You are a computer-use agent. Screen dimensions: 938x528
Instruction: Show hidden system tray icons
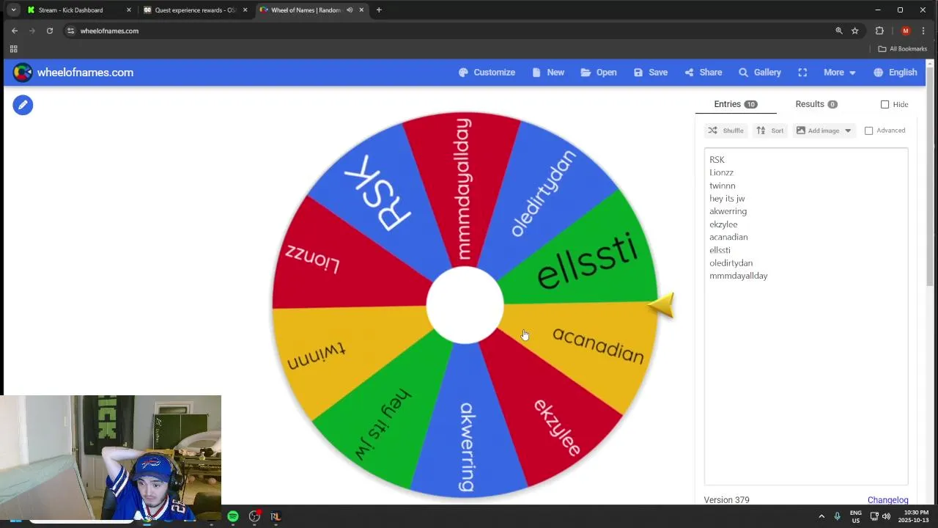pos(821,516)
